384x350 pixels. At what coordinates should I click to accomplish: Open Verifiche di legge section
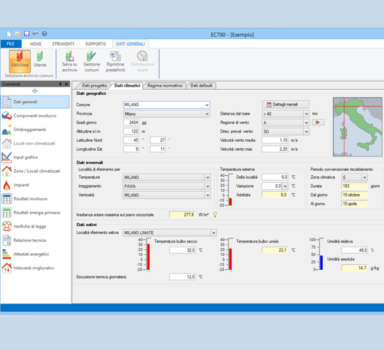[35, 226]
